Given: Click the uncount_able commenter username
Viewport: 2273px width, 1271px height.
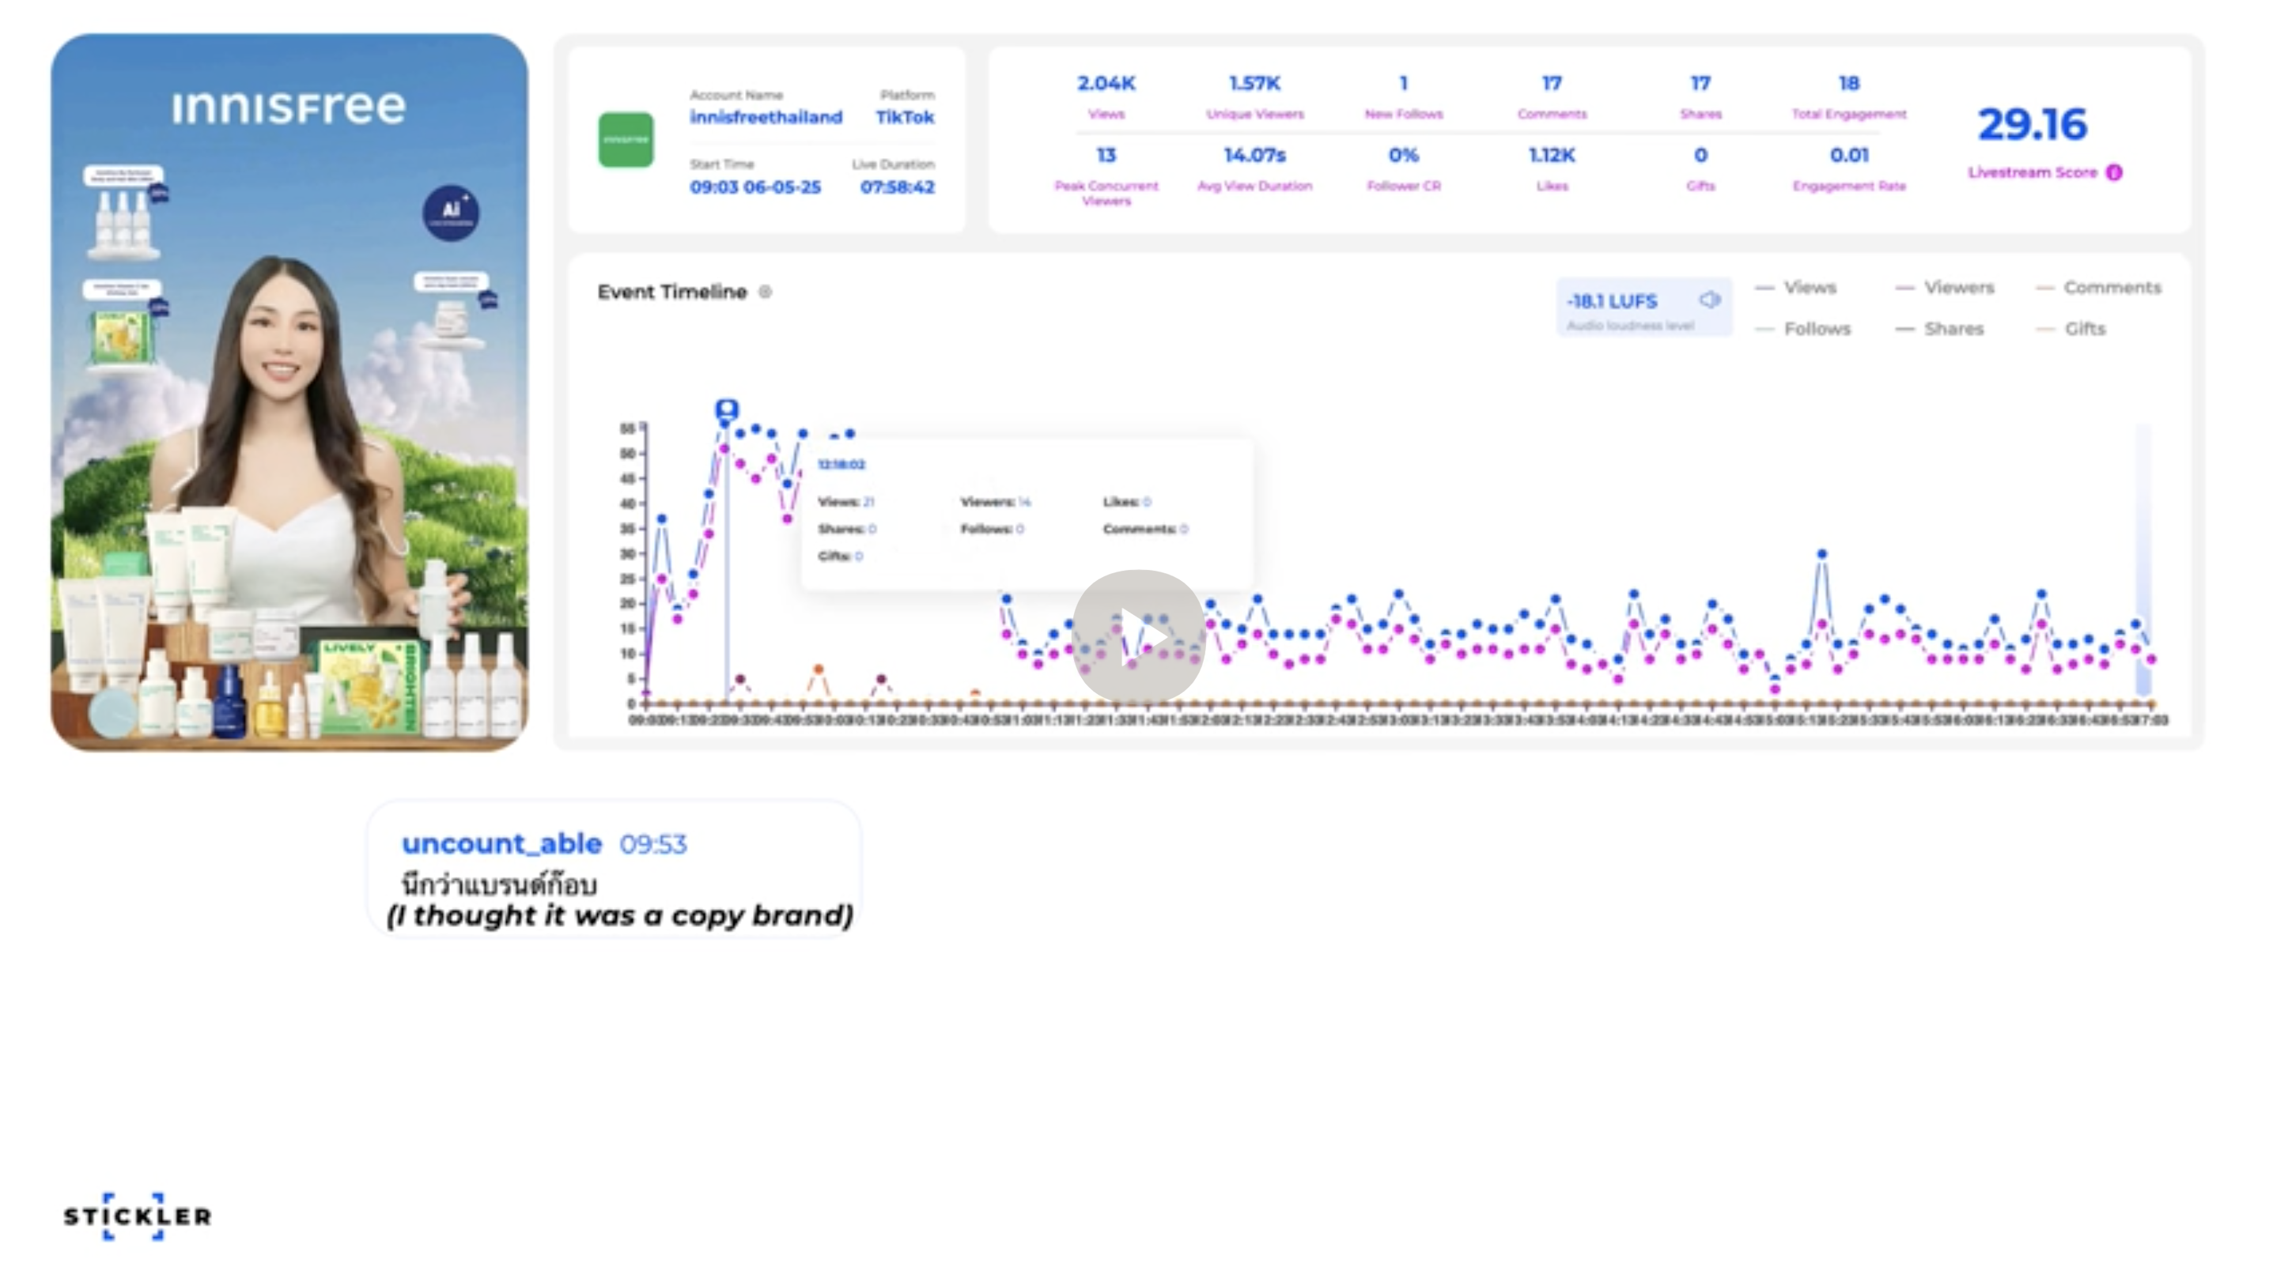Looking at the screenshot, I should coord(501,844).
